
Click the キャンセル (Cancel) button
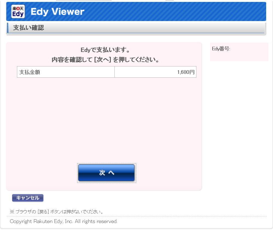click(x=28, y=198)
